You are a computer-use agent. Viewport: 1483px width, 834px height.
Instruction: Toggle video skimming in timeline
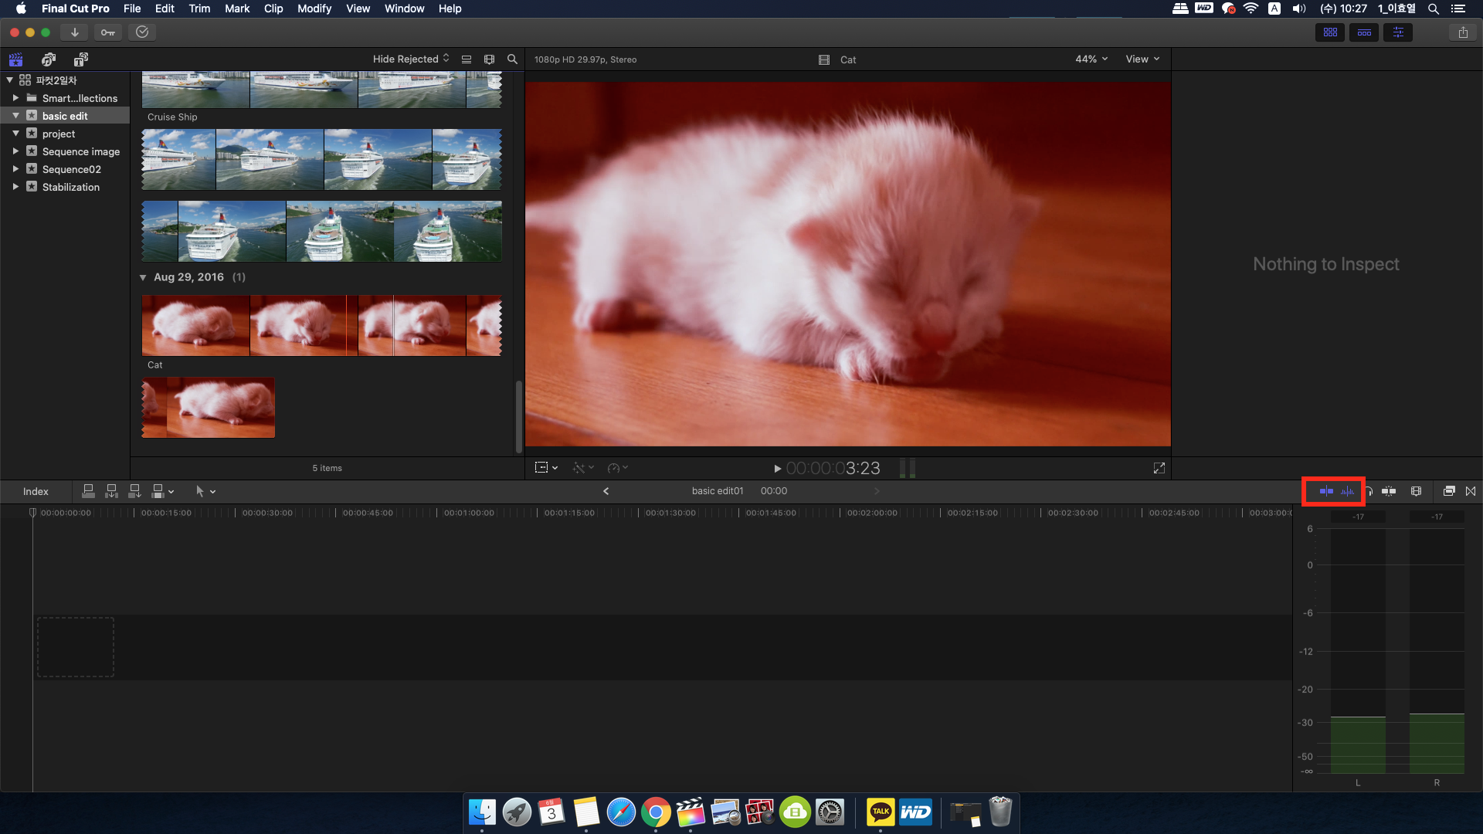[1326, 491]
